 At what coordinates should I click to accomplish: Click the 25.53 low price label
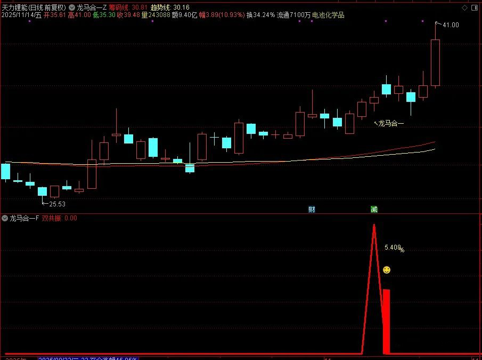click(x=57, y=204)
